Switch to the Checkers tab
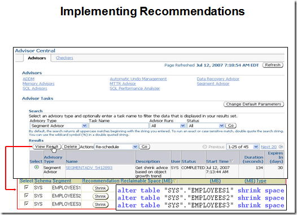This screenshot has width=297, height=215. (x=64, y=58)
